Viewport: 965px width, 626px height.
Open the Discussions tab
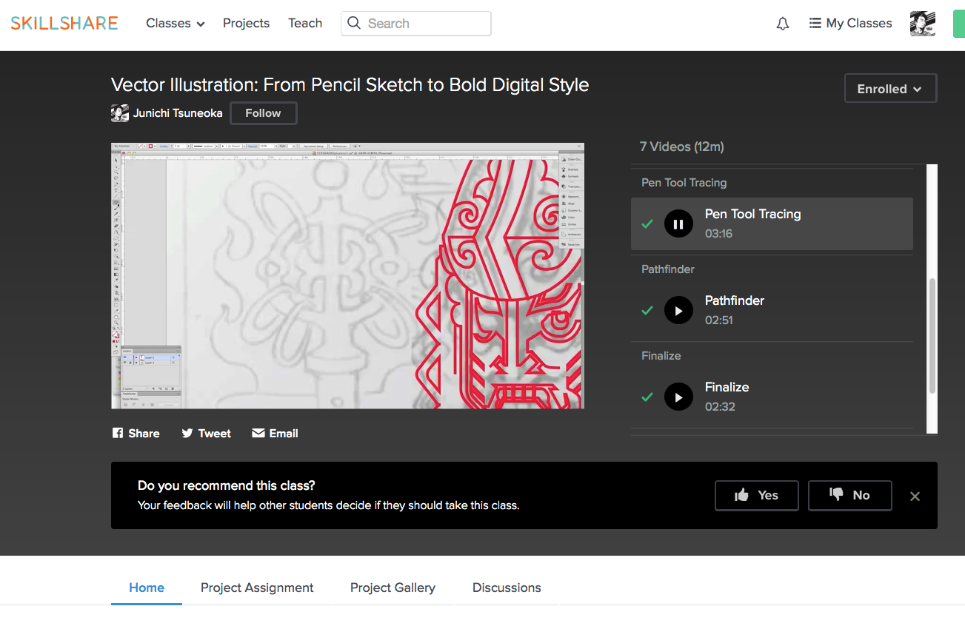(x=507, y=588)
